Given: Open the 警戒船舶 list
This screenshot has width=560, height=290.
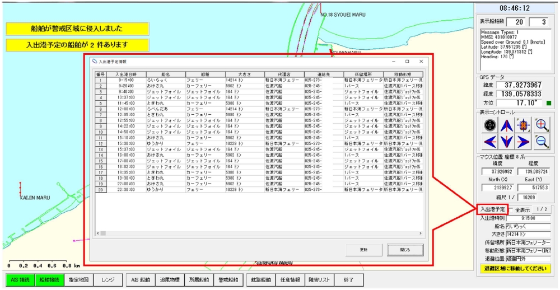Looking at the screenshot, I should click(x=227, y=279).
